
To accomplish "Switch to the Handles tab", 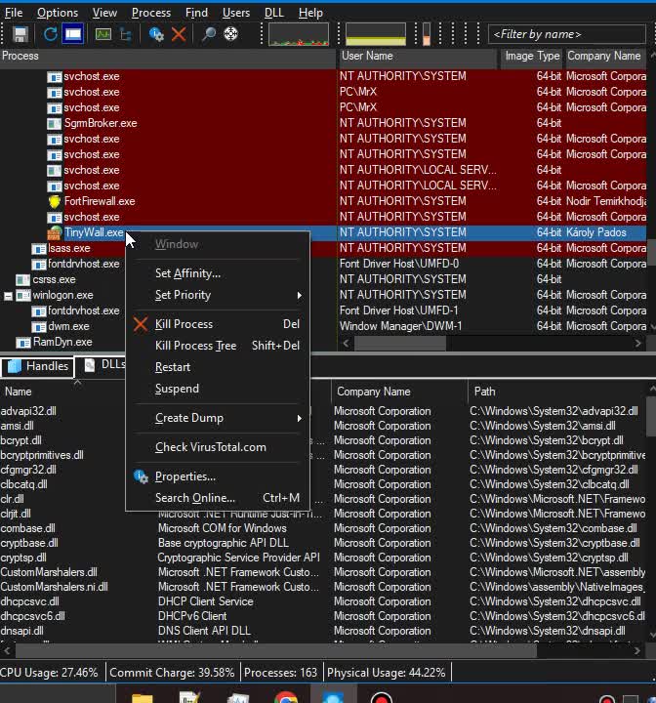I will pos(37,366).
